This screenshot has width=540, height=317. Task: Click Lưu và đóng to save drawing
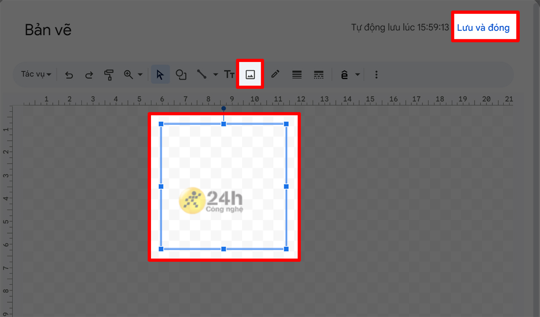pyautogui.click(x=483, y=28)
